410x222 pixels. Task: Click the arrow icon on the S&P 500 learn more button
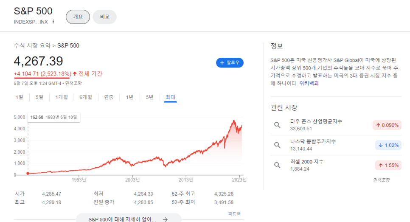165,219
